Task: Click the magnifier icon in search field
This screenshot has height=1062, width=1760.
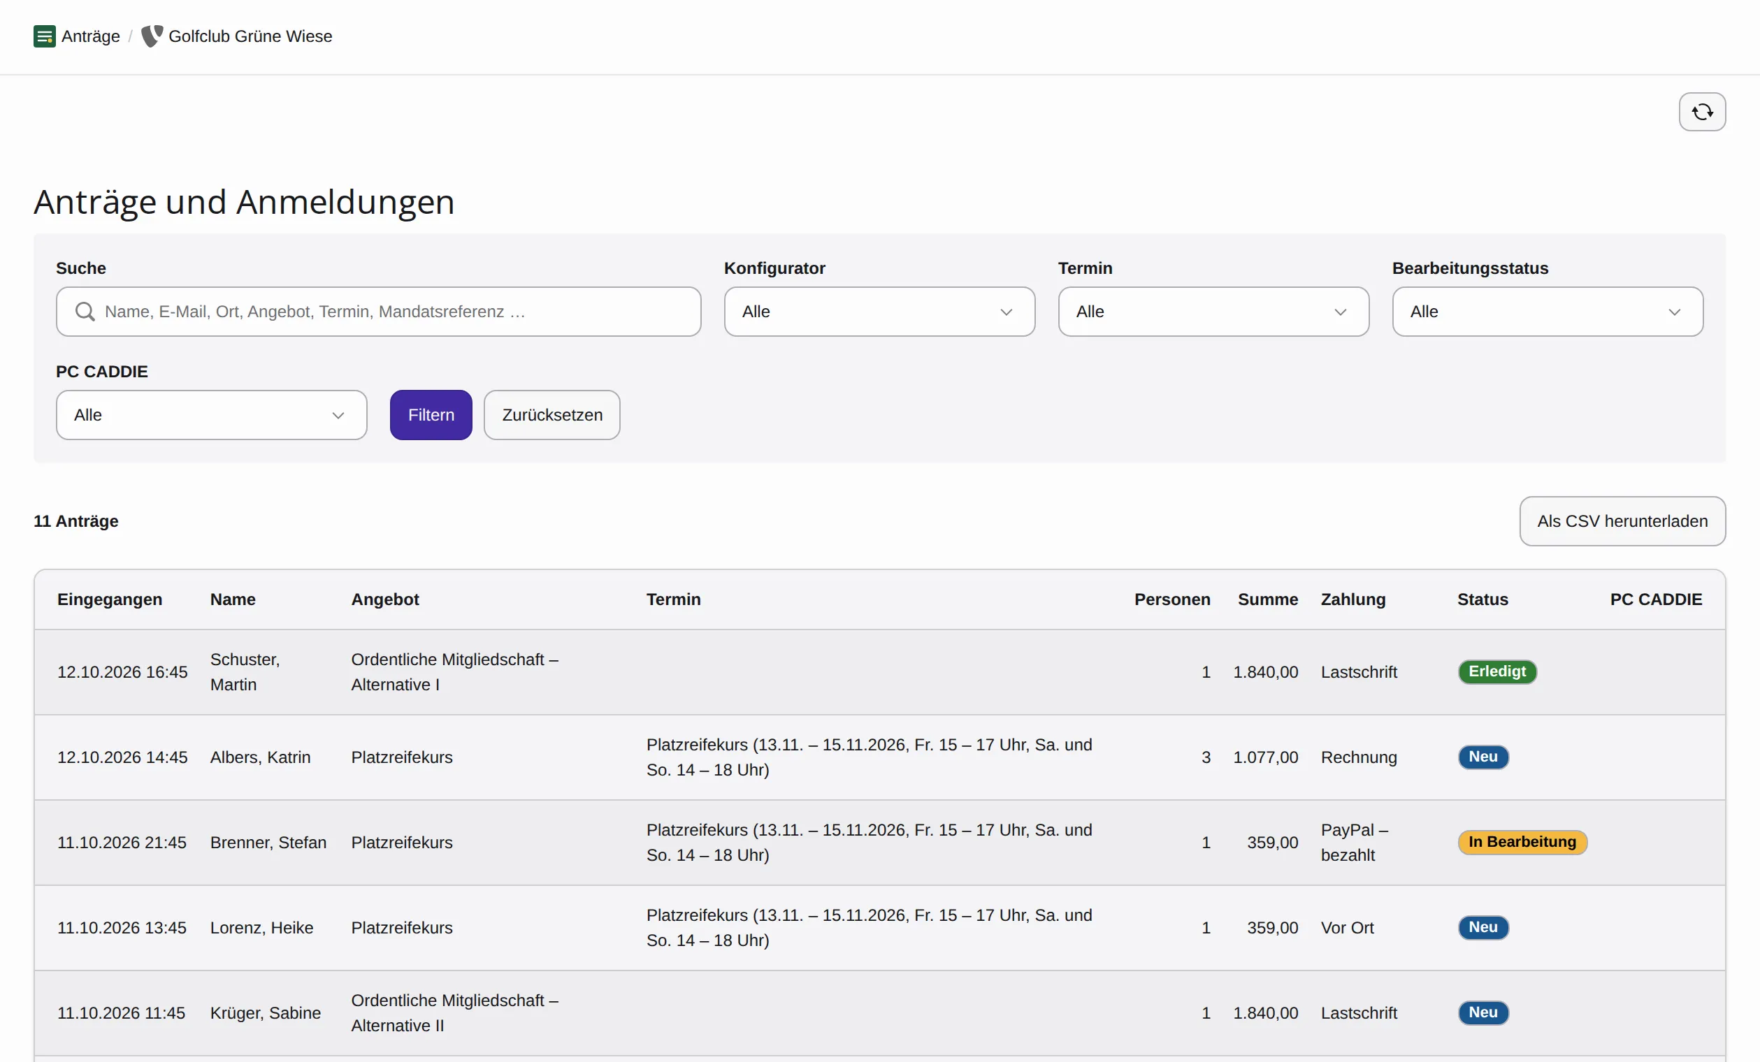Action: click(85, 312)
